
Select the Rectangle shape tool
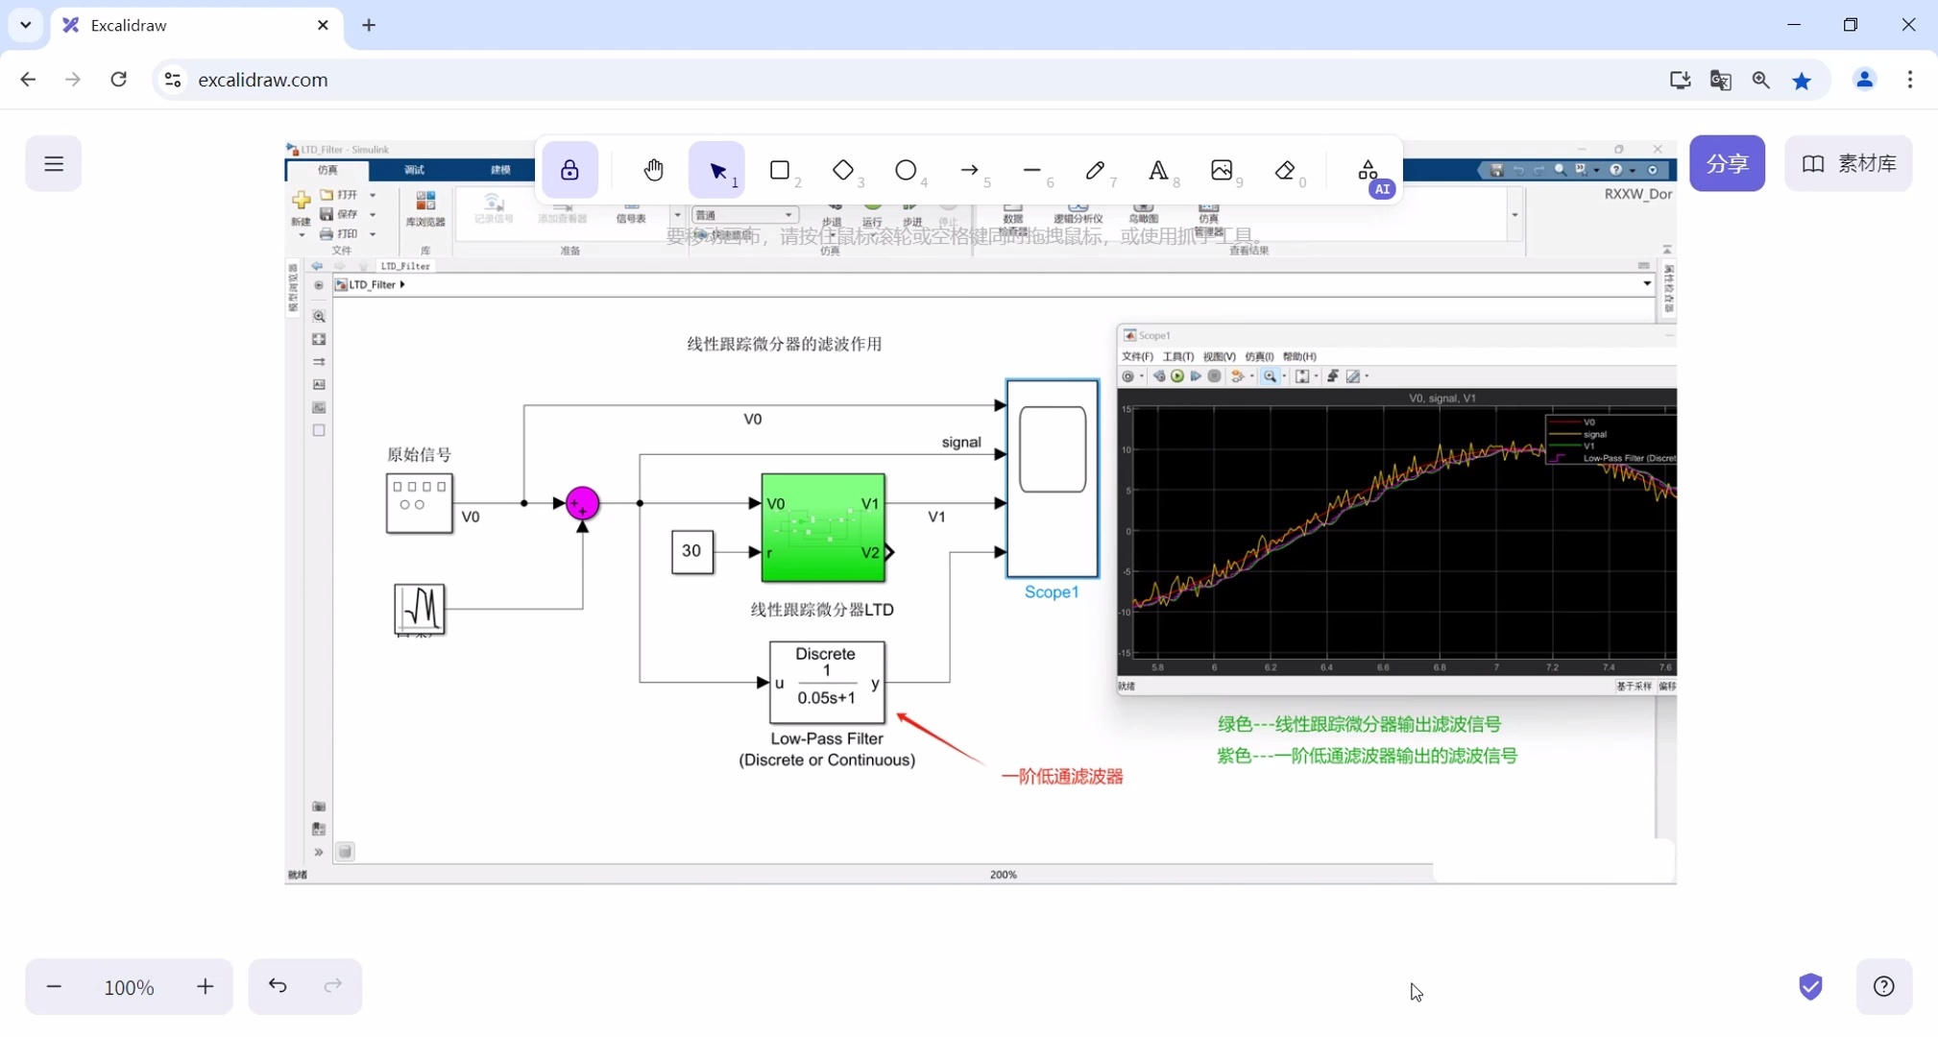click(x=780, y=171)
